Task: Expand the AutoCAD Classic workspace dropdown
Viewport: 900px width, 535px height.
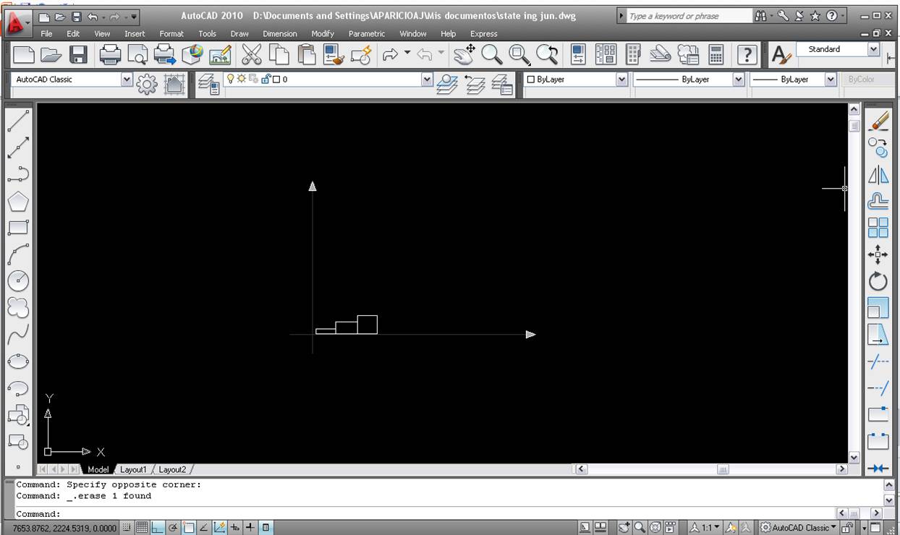Action: click(71, 80)
